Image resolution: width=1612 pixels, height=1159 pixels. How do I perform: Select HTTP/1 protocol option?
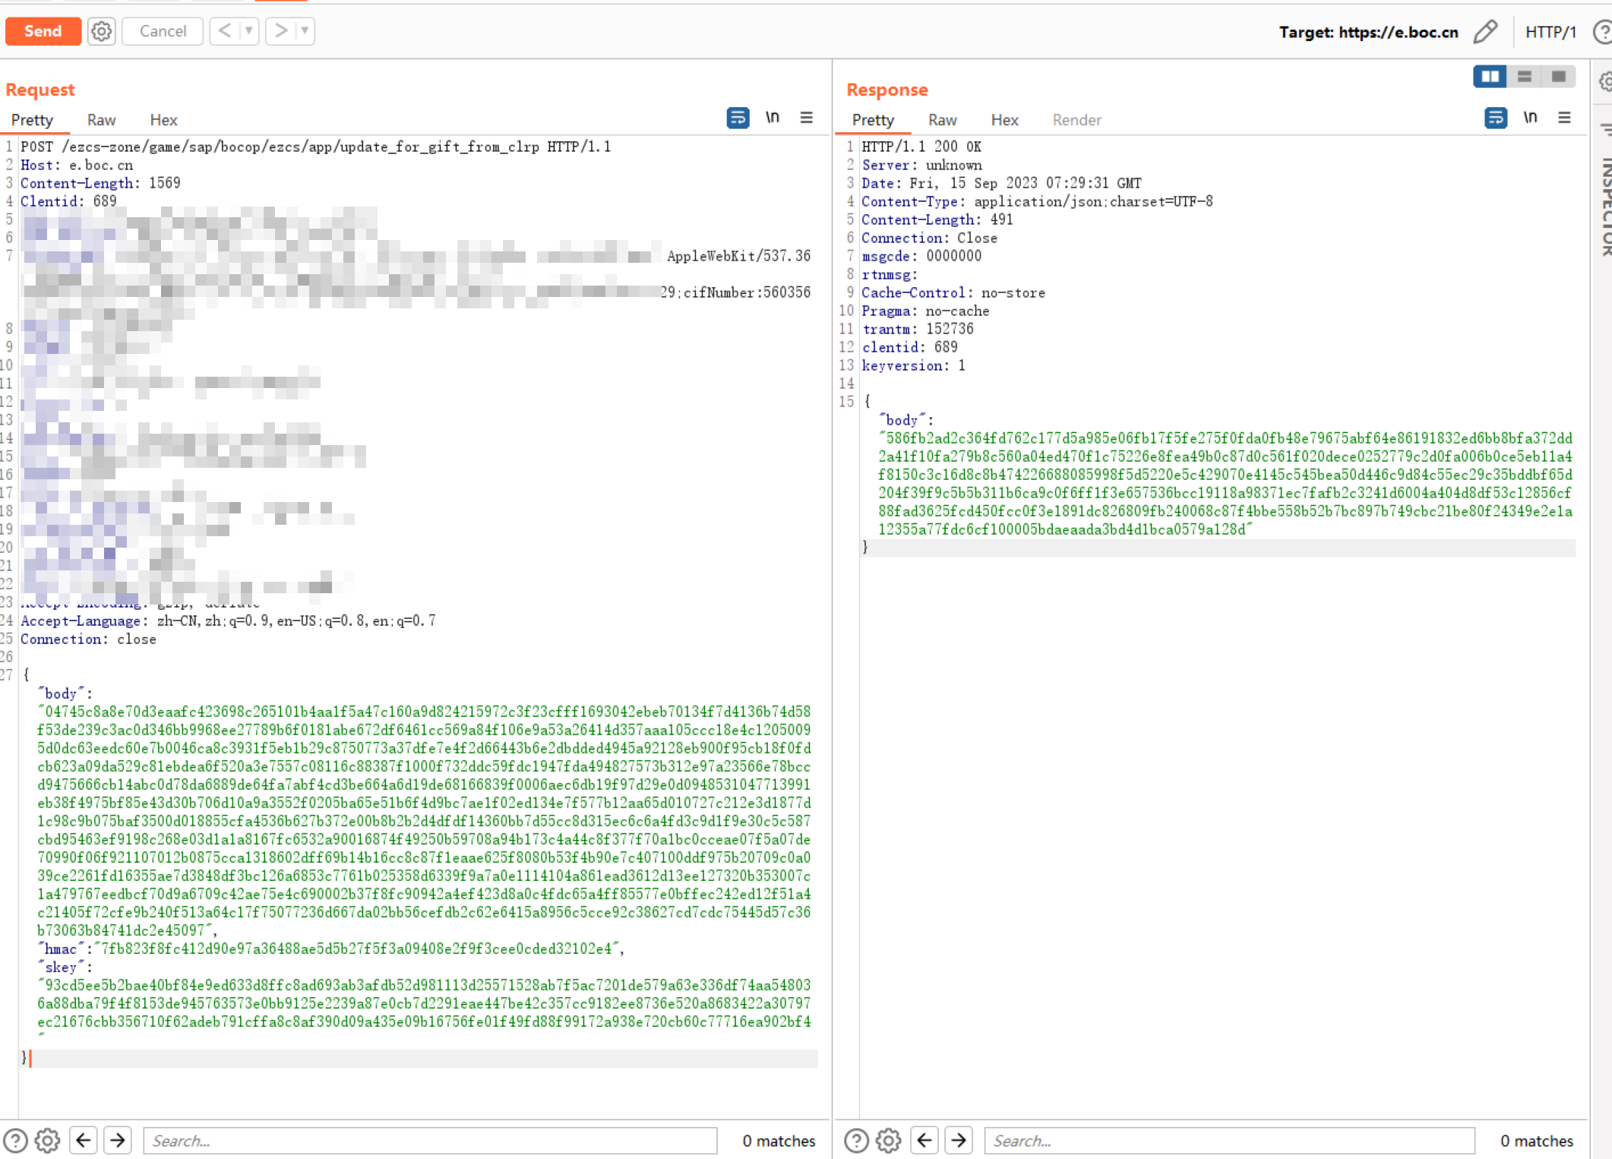point(1550,32)
